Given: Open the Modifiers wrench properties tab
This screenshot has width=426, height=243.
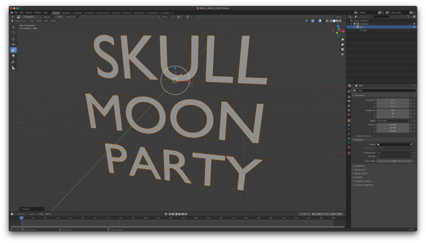Looking at the screenshot, I should (x=349, y=125).
